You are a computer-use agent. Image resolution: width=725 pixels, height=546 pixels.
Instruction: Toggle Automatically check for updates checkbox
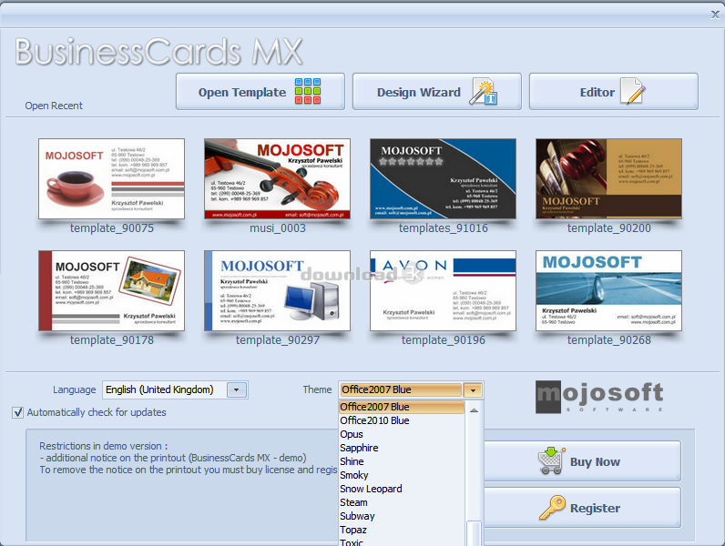[x=17, y=412]
